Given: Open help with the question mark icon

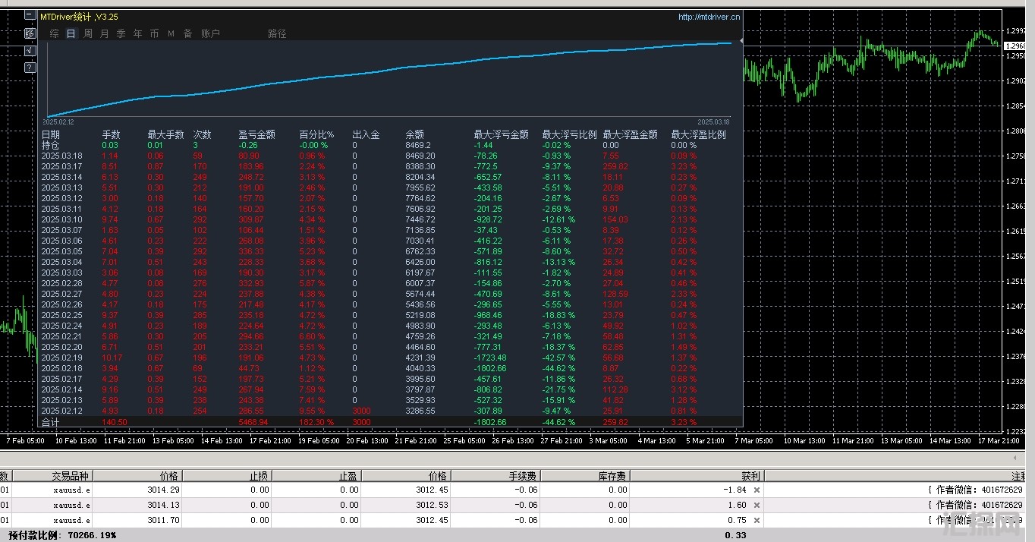Looking at the screenshot, I should coord(30,68).
